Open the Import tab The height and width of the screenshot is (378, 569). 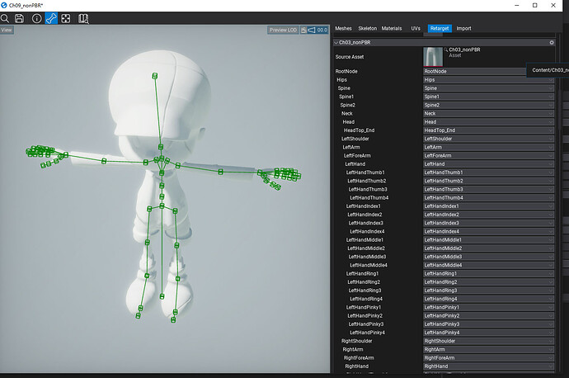click(x=464, y=28)
